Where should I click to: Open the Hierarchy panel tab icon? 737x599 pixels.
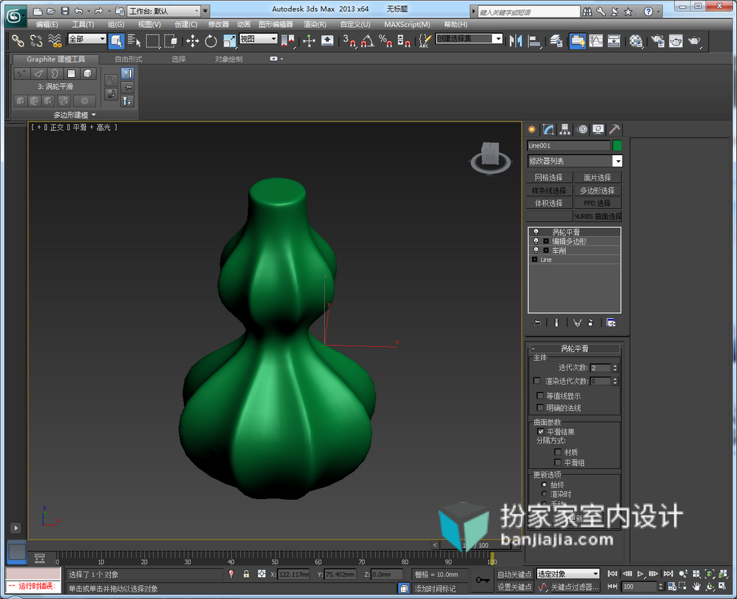point(565,130)
